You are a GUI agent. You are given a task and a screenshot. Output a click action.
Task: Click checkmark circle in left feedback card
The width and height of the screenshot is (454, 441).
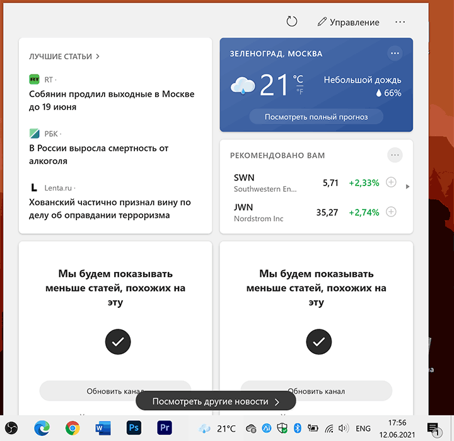(118, 341)
